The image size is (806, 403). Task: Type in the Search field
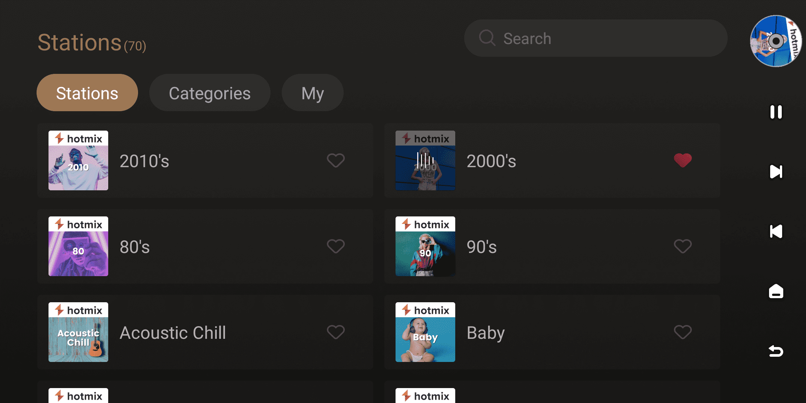(604, 38)
